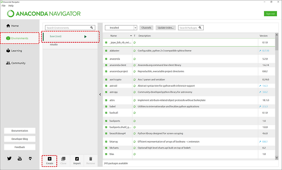Click the green circle type icon for anaconda

[x=134, y=59]
